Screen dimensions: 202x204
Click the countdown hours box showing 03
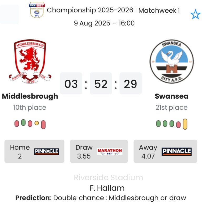pyautogui.click(x=71, y=84)
